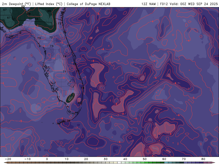219x164 pixels.
Task: Click the "College of DuPage NEXLAB" header text
Action: coord(88,4)
